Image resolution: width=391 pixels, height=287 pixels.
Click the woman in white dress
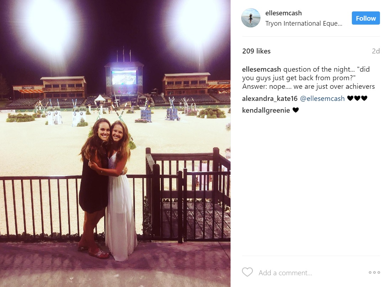tap(119, 191)
